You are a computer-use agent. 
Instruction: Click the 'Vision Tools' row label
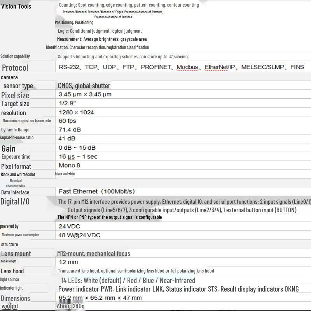pyautogui.click(x=16, y=6)
